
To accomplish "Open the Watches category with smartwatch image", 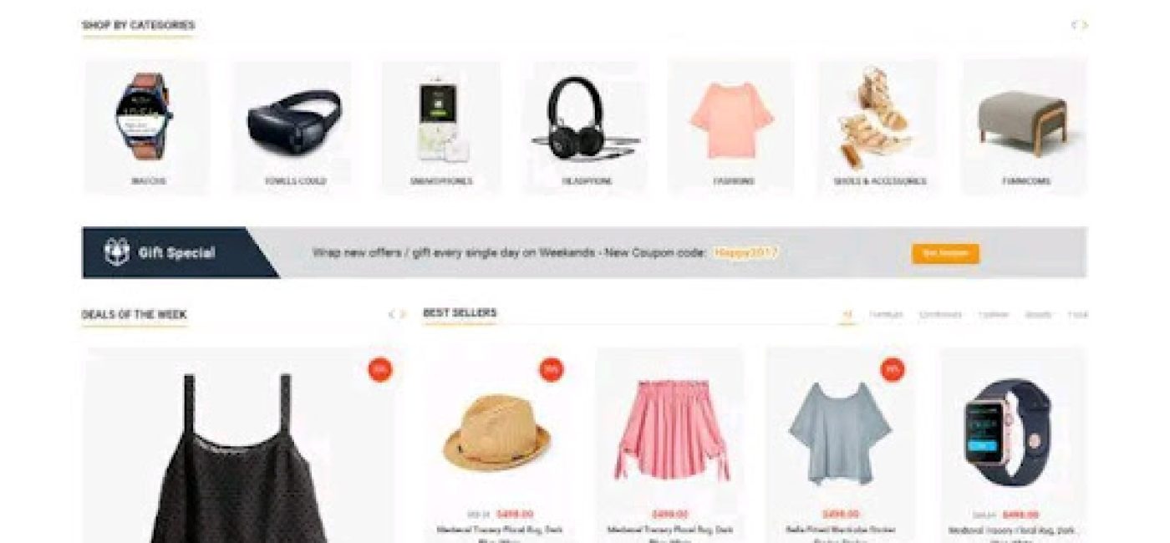I will click(146, 127).
